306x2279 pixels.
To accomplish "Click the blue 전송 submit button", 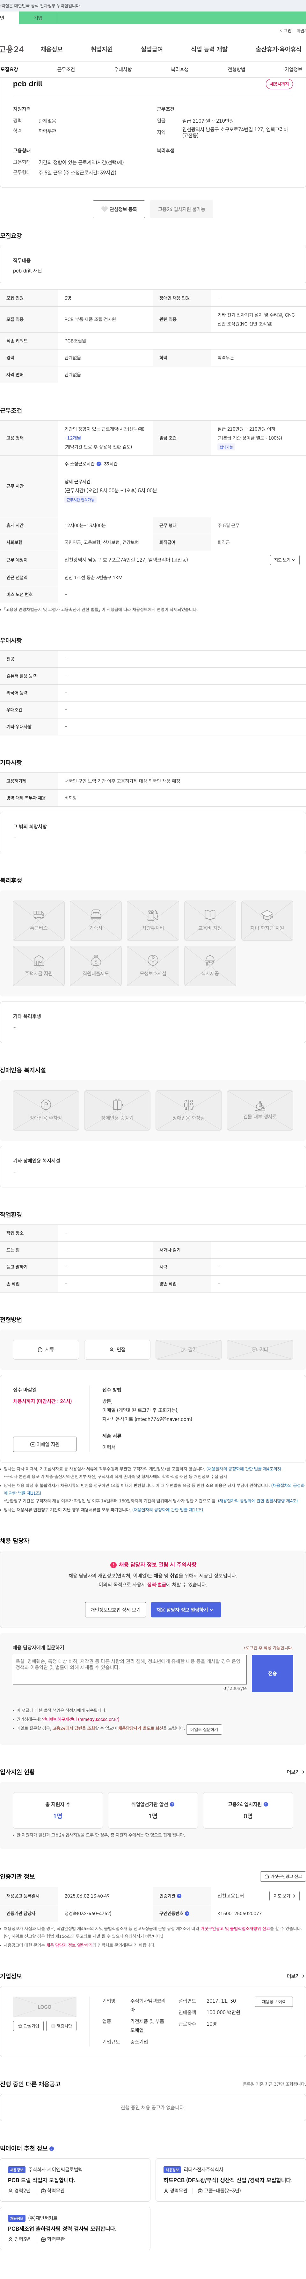I will (x=273, y=1674).
